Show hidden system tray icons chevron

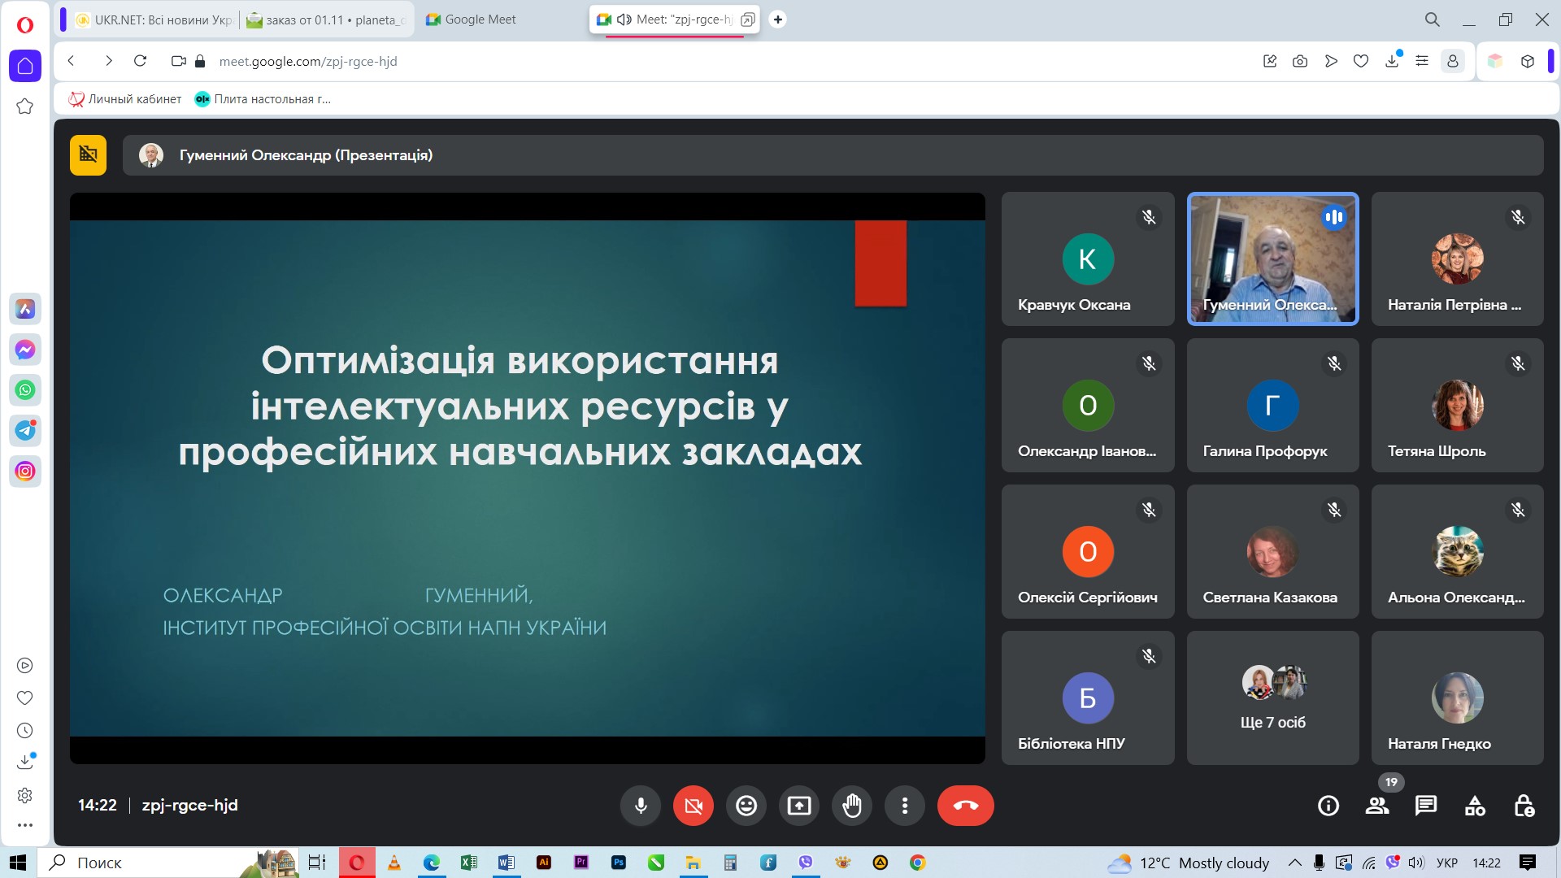(x=1294, y=863)
